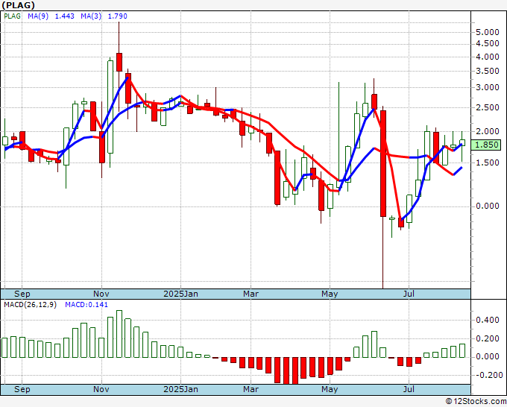Click the MA(9) value 1.443
507x407 pixels.
point(64,16)
